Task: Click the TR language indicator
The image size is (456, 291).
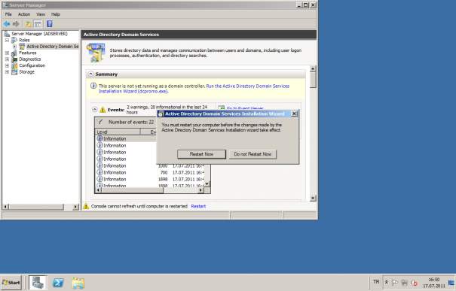Action: pos(376,282)
